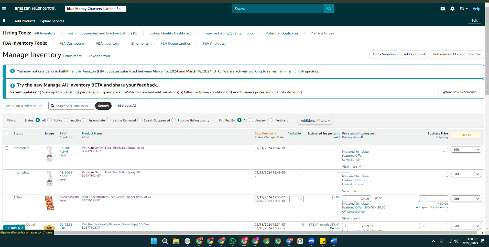Viewport: 489px width, 247px height.
Task: Open the messages envelope icon
Action: coord(442,9)
